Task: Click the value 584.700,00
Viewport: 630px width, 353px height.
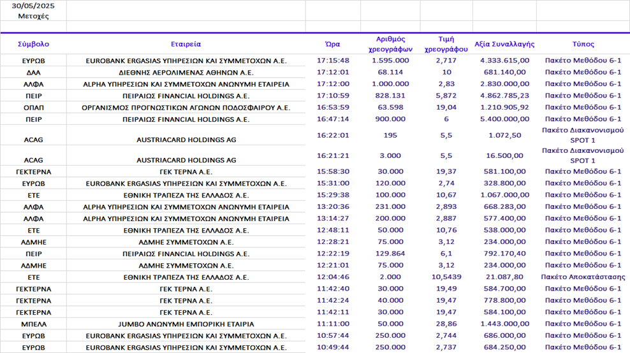Action: (504, 289)
